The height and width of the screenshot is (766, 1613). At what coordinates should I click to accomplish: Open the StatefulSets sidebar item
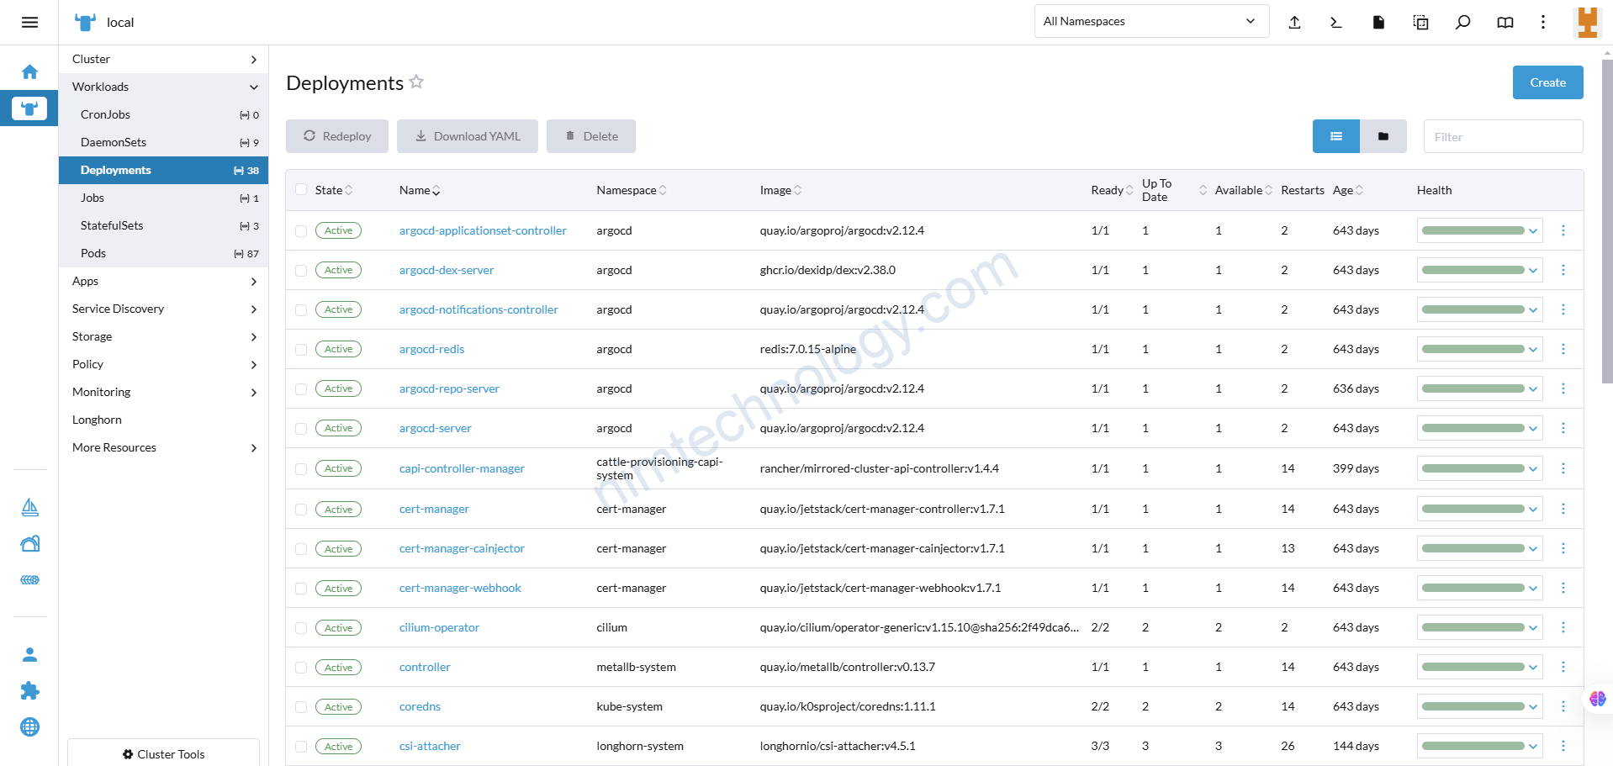(112, 225)
